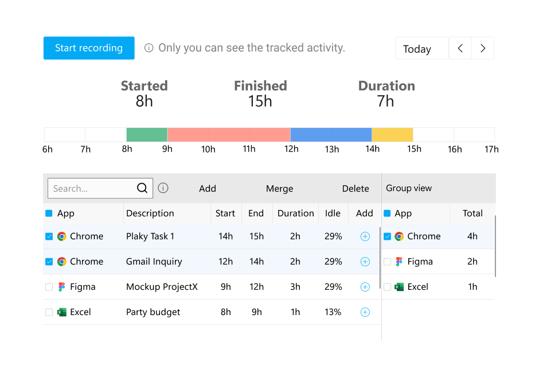The width and height of the screenshot is (539, 369).
Task: Click the green 8h timeline segment
Action: click(146, 133)
